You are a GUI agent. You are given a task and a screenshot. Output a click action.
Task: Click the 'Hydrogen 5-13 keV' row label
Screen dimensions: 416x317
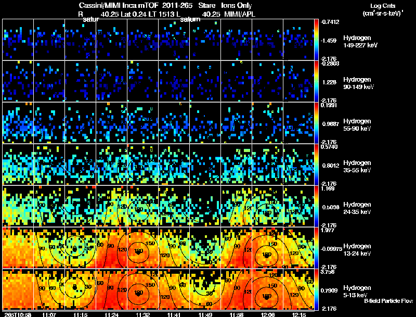pos(357,291)
